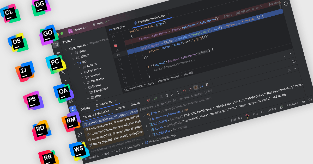Screen dimensions: 313x164
Task: Select the Controller.php:54 stack frame
Action: pyautogui.click(x=113, y=123)
